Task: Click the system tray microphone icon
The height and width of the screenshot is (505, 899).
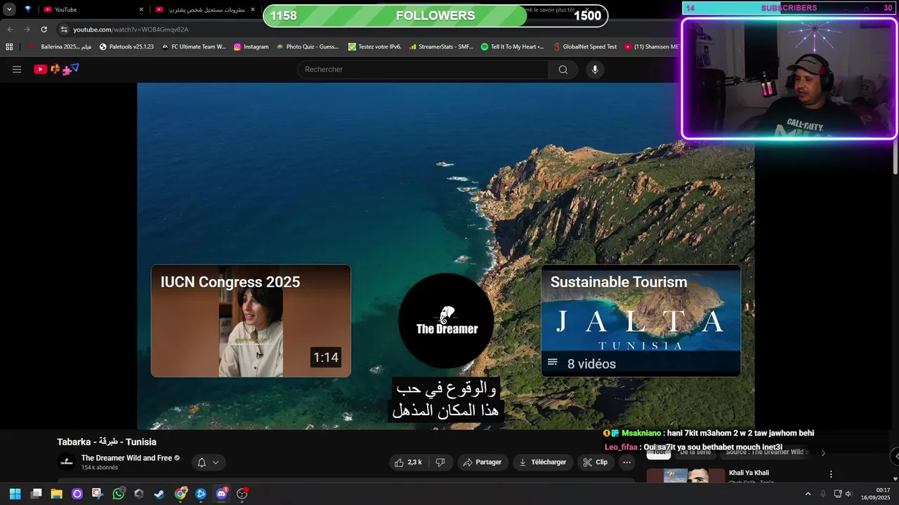Action: click(x=822, y=494)
